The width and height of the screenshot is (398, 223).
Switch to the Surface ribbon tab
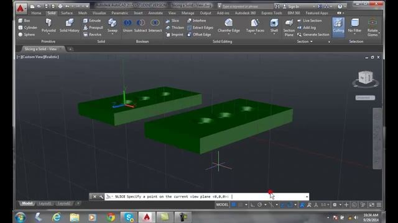67,13
